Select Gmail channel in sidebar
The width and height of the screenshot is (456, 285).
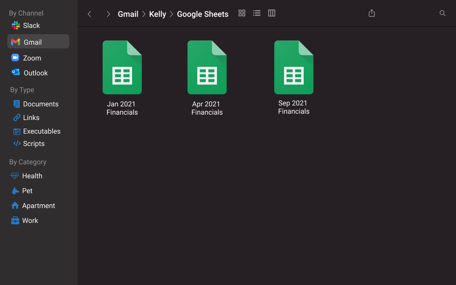pos(38,41)
